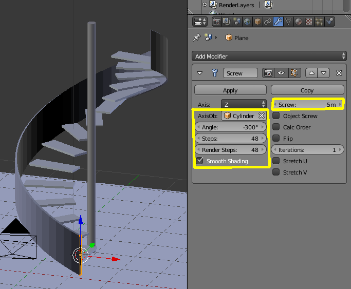Viewport: 351px width, 289px height.
Task: Open the Object Data mesh tab
Action: (288, 22)
